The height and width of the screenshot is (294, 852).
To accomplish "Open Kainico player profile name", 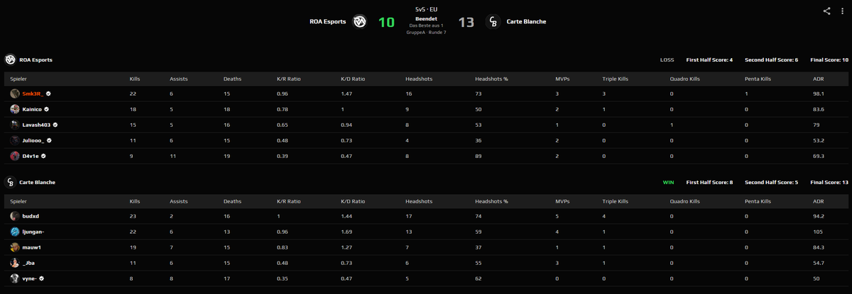I will pyautogui.click(x=32, y=109).
